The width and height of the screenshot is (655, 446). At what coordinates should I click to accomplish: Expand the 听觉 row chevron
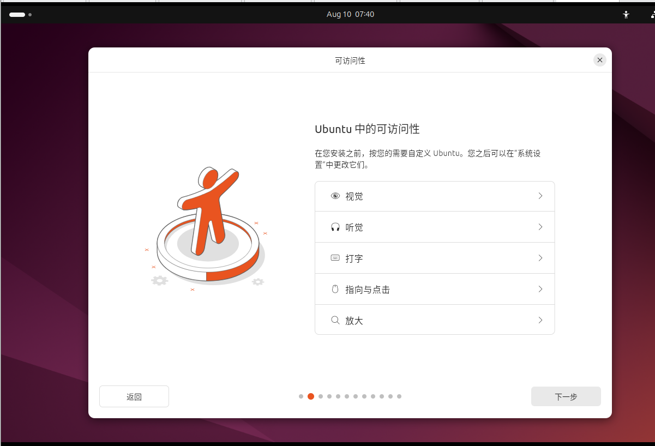540,227
